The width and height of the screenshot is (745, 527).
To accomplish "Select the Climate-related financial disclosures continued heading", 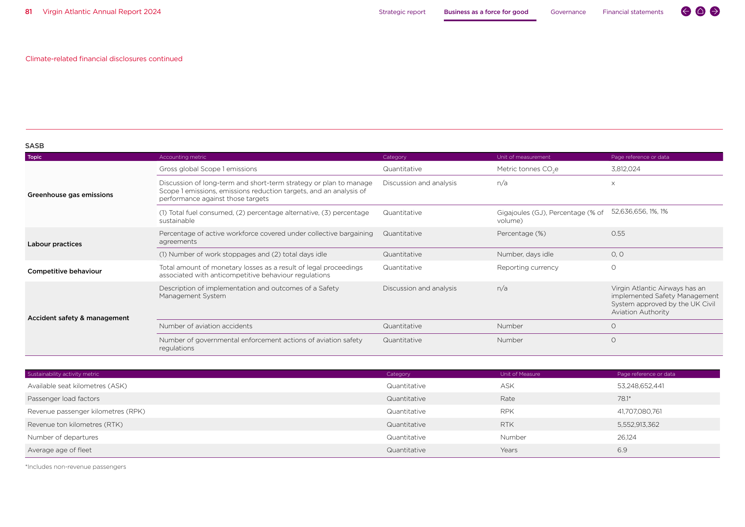I will click(x=104, y=59).
